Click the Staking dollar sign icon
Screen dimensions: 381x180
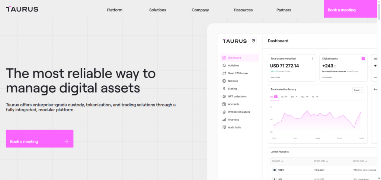224,89
